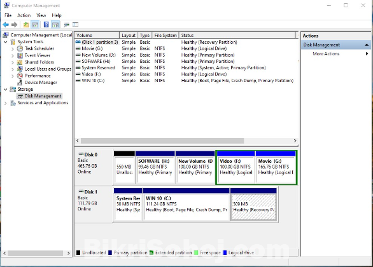
Task: Click the Logical drive legend swatch
Action: click(225, 252)
